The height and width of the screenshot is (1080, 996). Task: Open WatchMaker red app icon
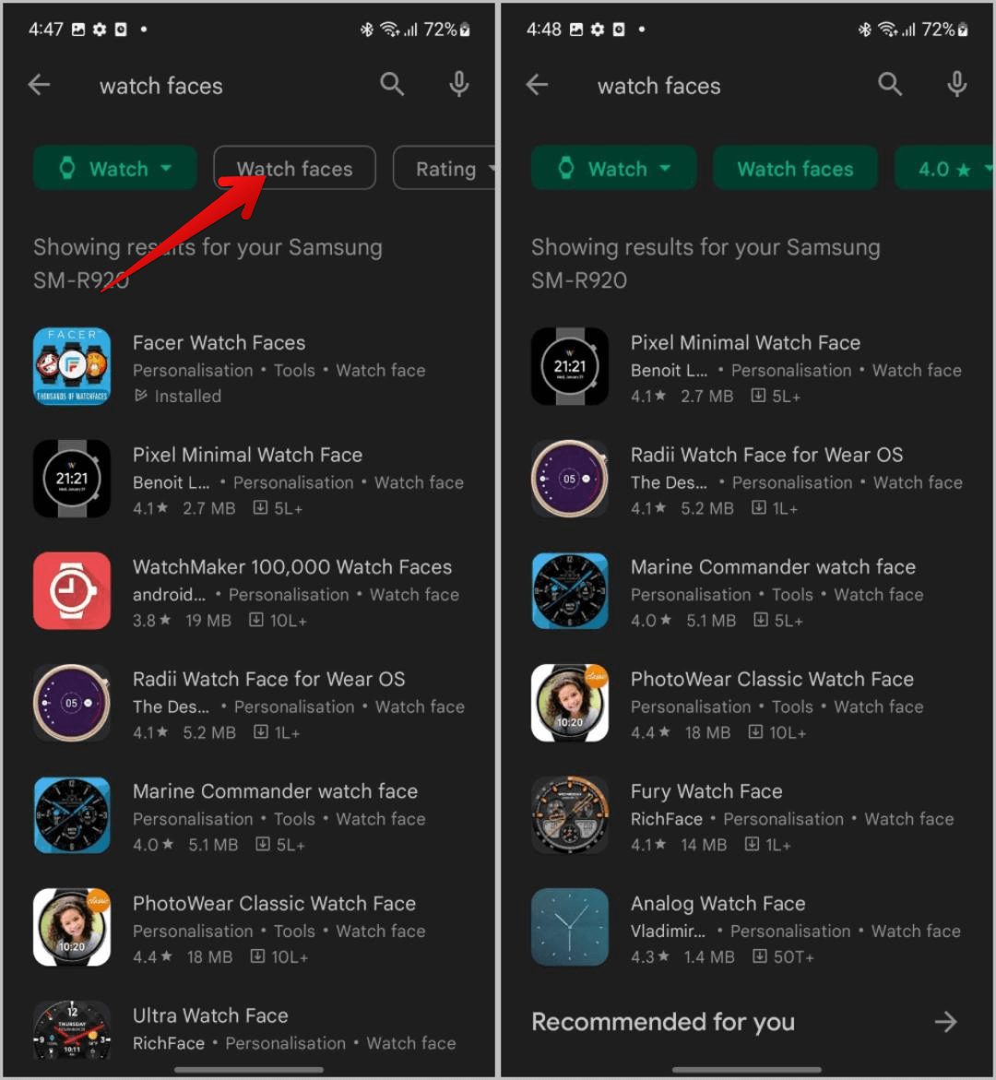pyautogui.click(x=72, y=591)
